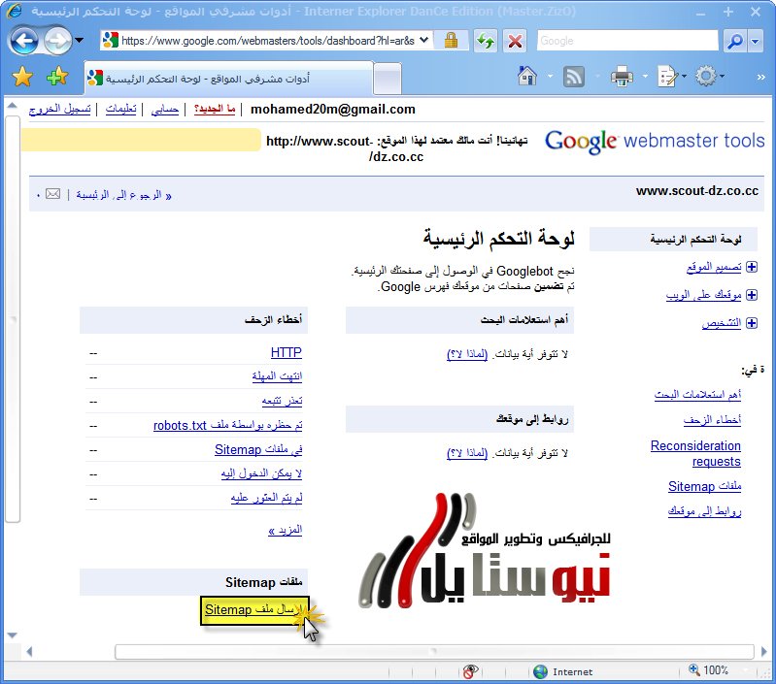Image resolution: width=776 pixels, height=684 pixels.
Task: Click the green Refresh arrows button
Action: tap(485, 41)
